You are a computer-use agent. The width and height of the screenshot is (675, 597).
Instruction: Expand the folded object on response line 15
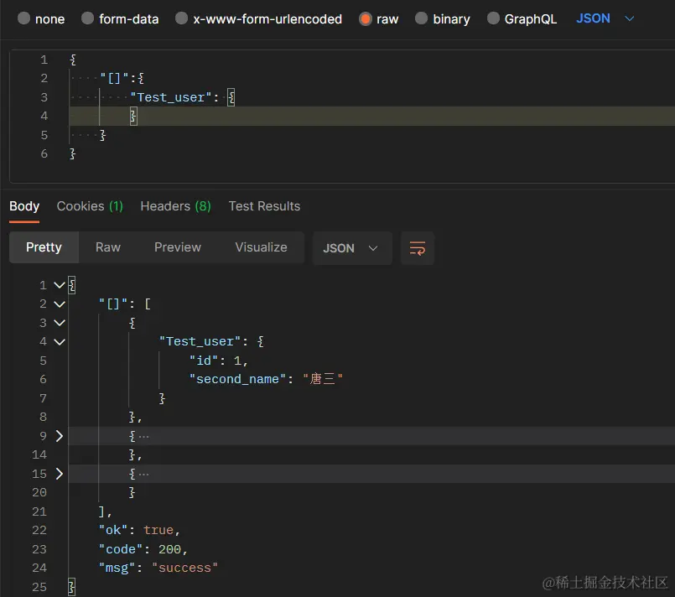(60, 474)
